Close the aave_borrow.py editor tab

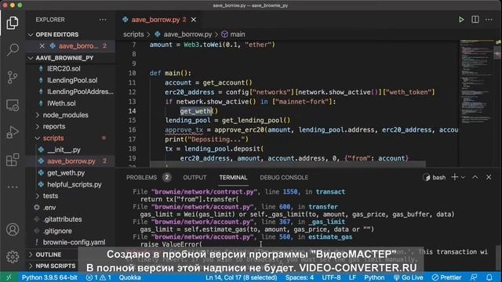(x=194, y=20)
